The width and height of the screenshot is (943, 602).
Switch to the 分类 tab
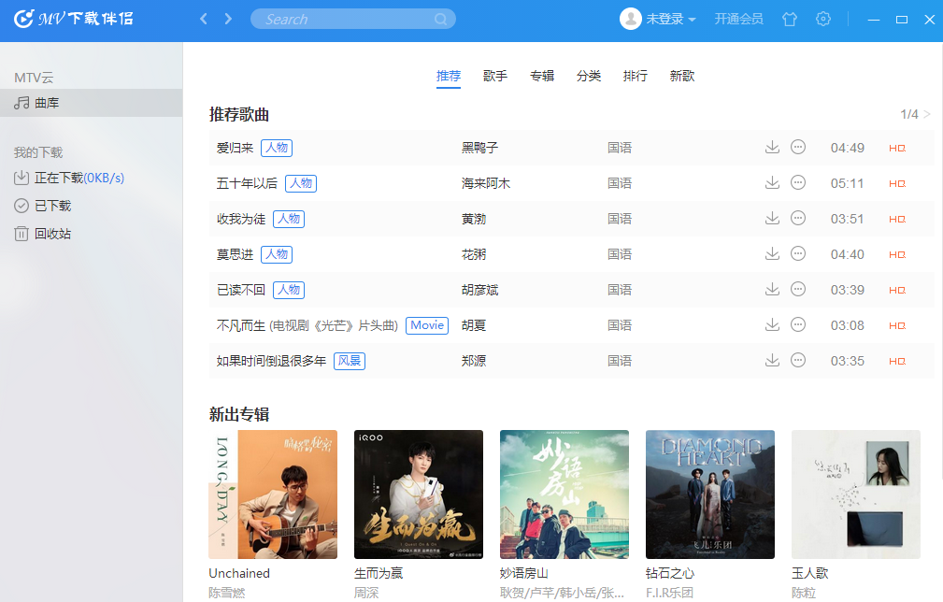point(588,76)
